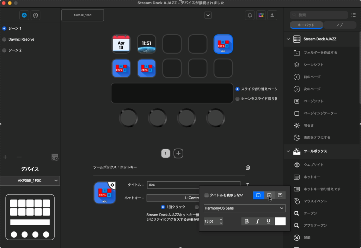Open the HarmonyOS Sans font dropdown
Image resolution: width=361 pixels, height=248 pixels.
(244, 208)
